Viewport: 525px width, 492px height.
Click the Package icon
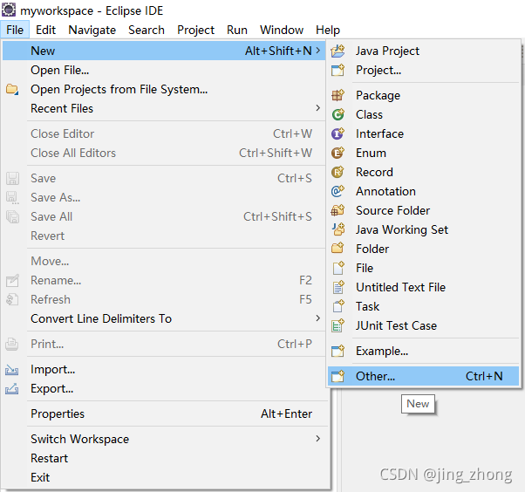tap(337, 95)
